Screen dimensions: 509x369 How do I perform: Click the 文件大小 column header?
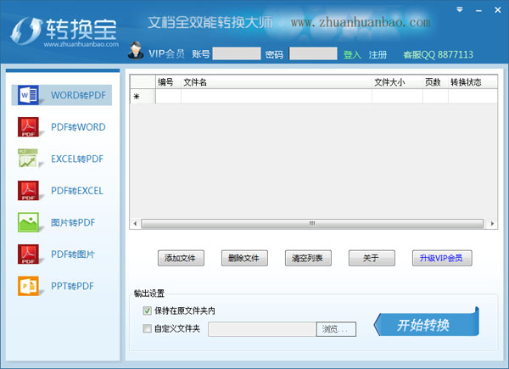(x=397, y=82)
